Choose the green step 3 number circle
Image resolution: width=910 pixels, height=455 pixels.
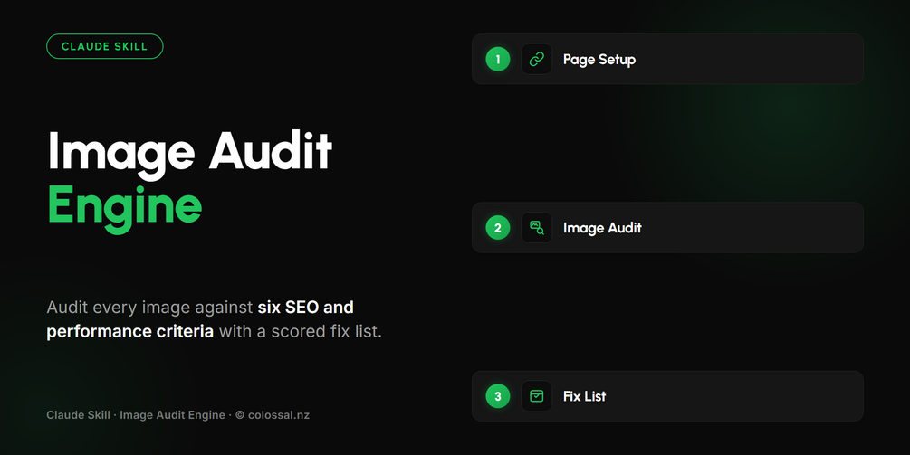(x=497, y=396)
